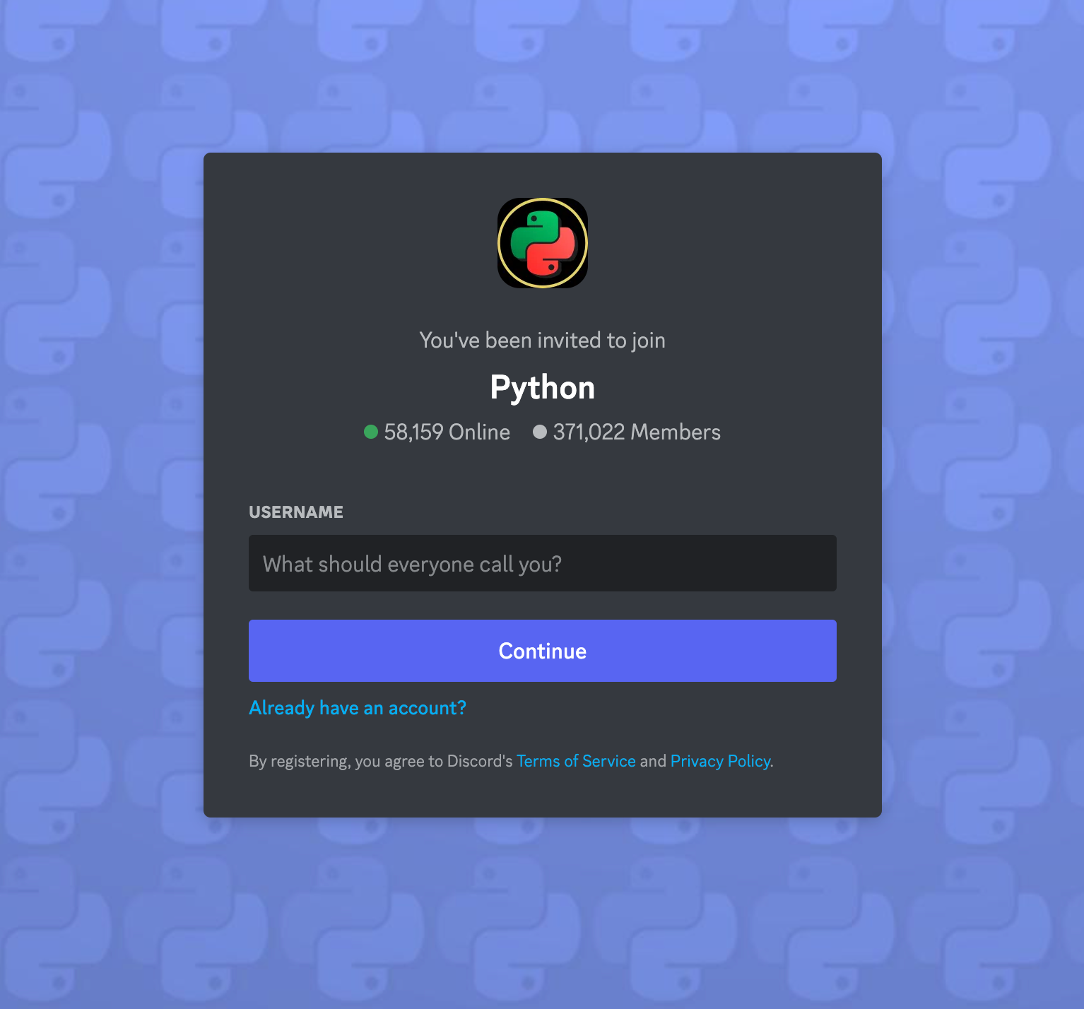Click the Continue button

[x=543, y=651]
